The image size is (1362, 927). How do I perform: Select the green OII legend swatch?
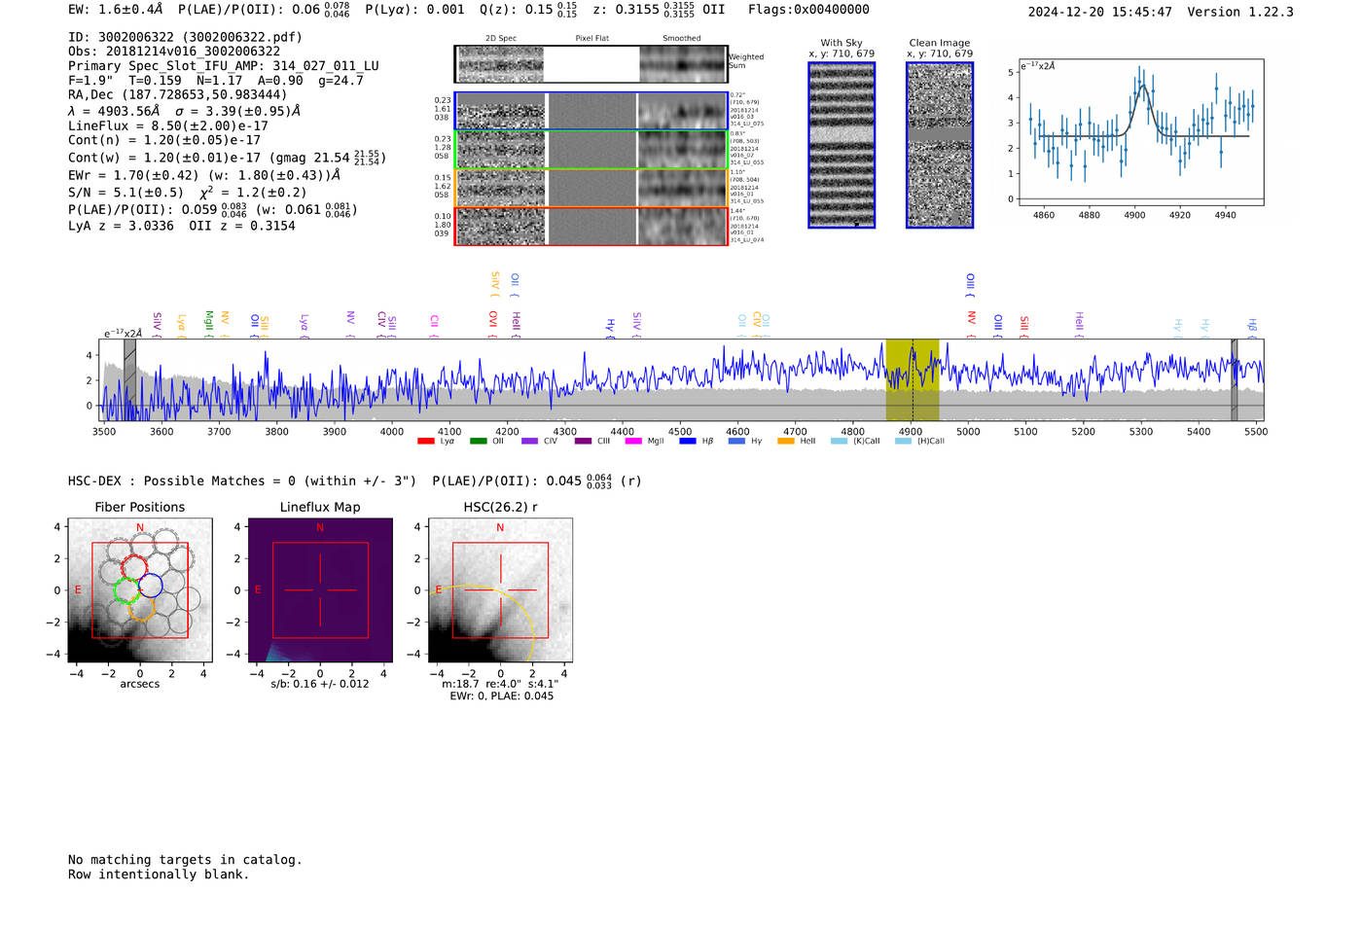point(478,442)
